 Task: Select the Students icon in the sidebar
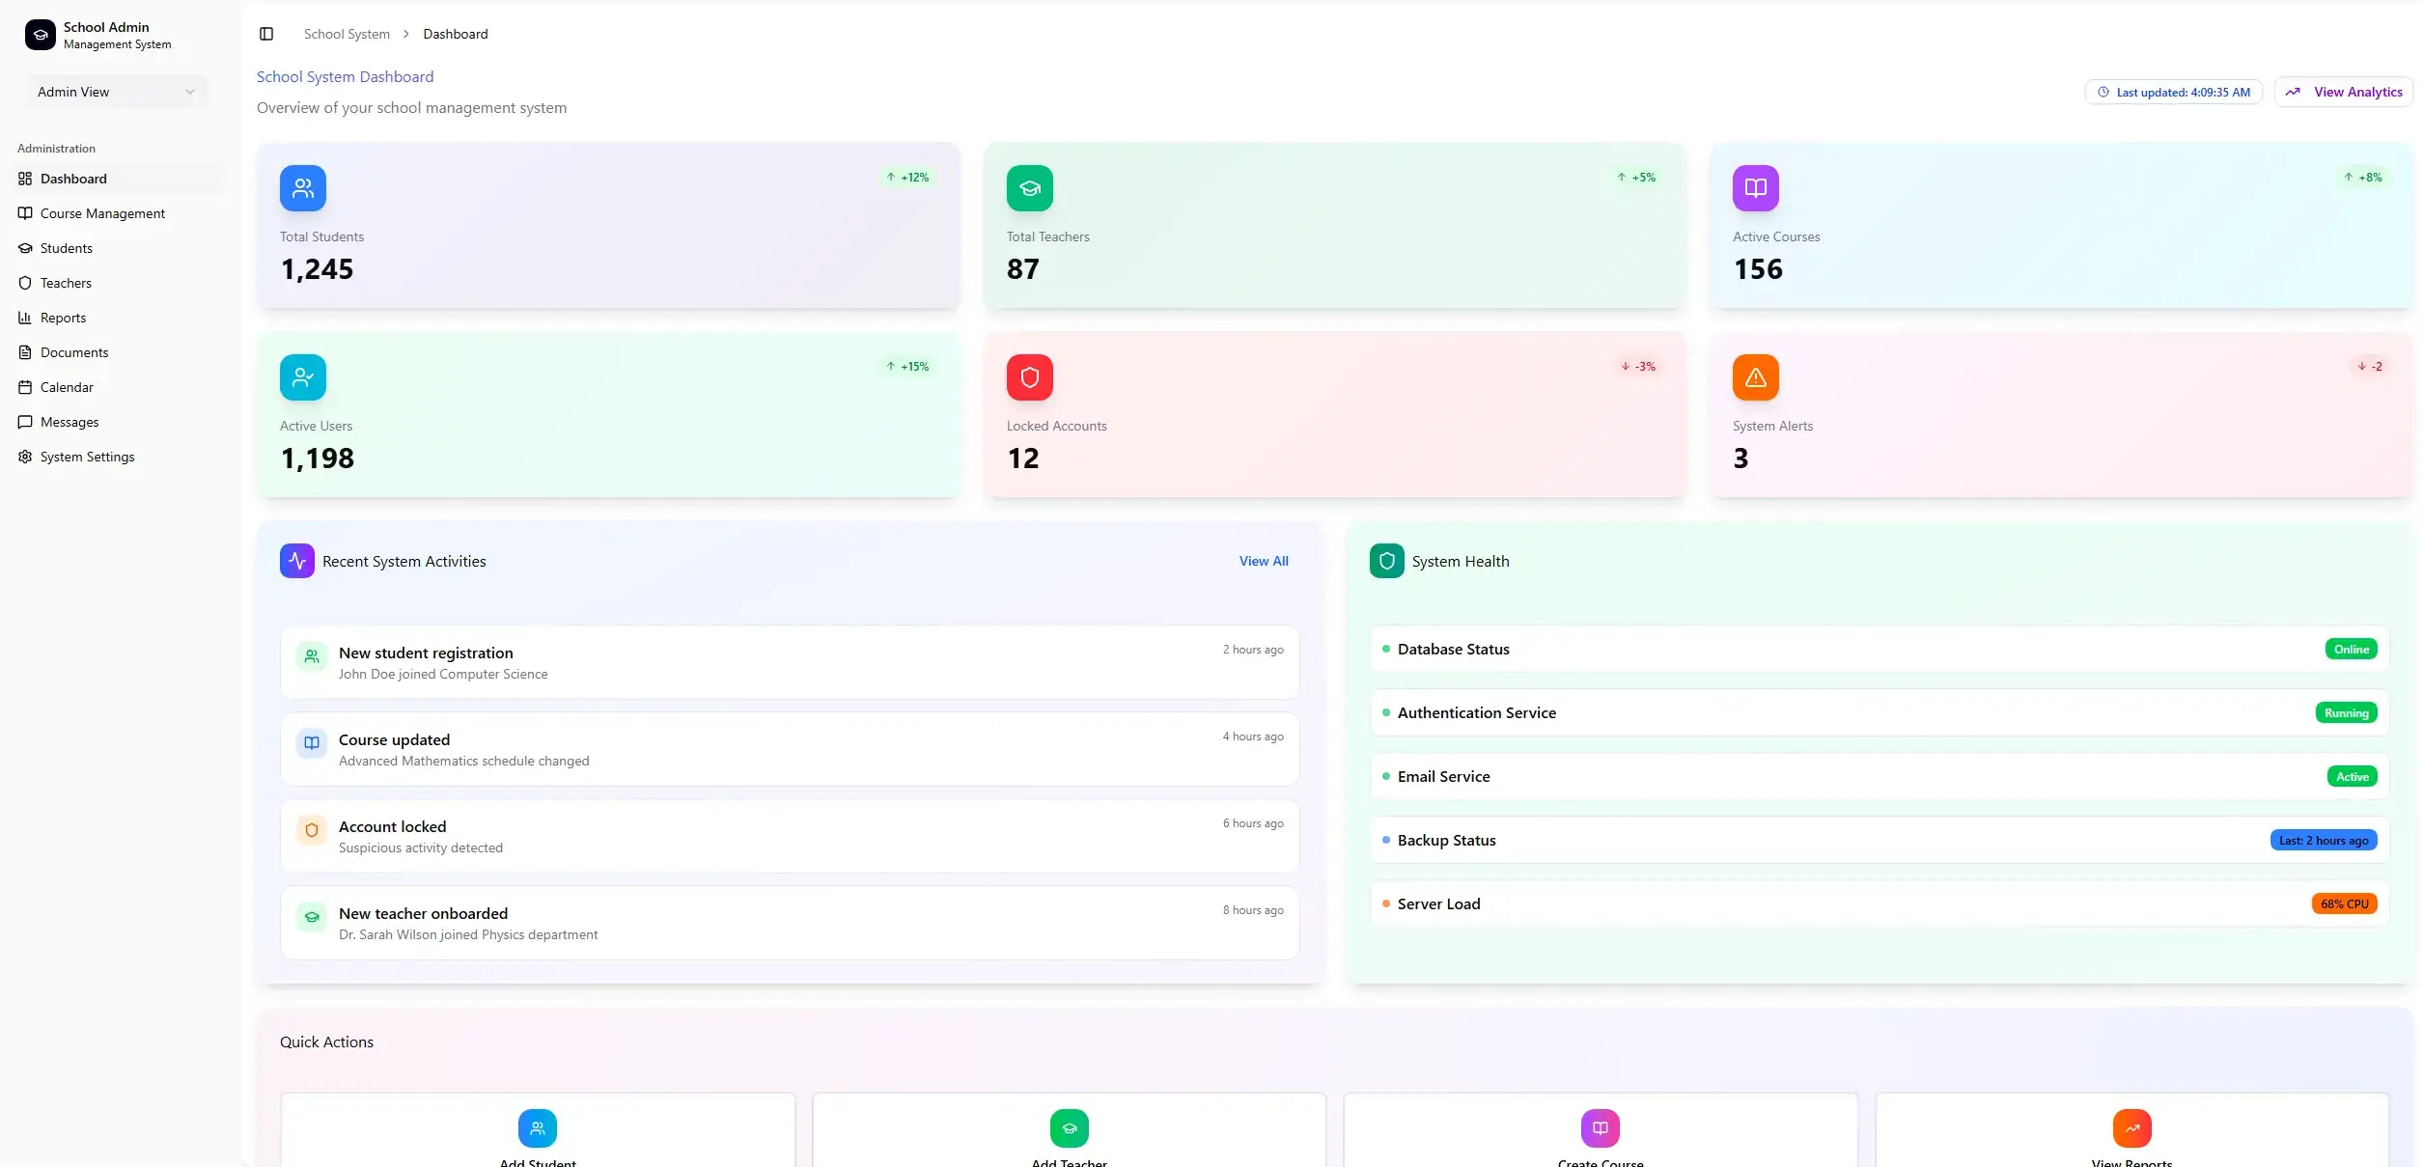[24, 248]
